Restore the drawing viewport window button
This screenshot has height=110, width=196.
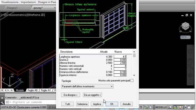click(x=187, y=15)
